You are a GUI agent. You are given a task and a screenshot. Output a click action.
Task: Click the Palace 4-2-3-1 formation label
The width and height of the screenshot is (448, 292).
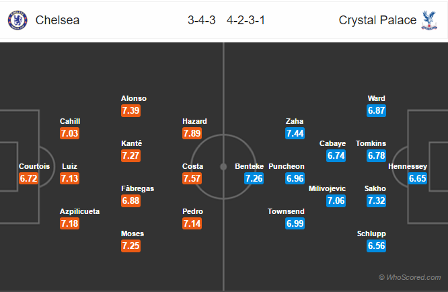click(x=246, y=20)
